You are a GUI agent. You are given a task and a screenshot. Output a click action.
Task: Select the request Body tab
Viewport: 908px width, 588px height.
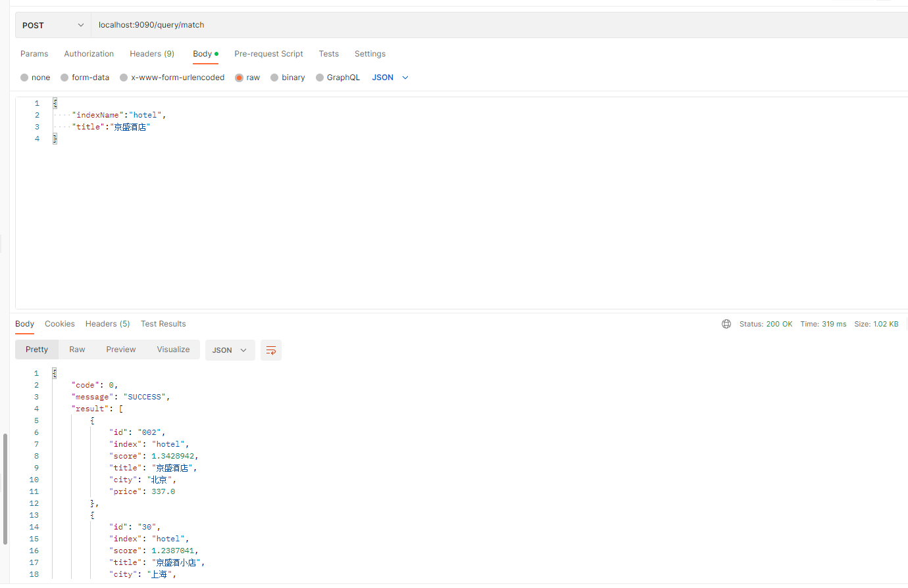(205, 54)
